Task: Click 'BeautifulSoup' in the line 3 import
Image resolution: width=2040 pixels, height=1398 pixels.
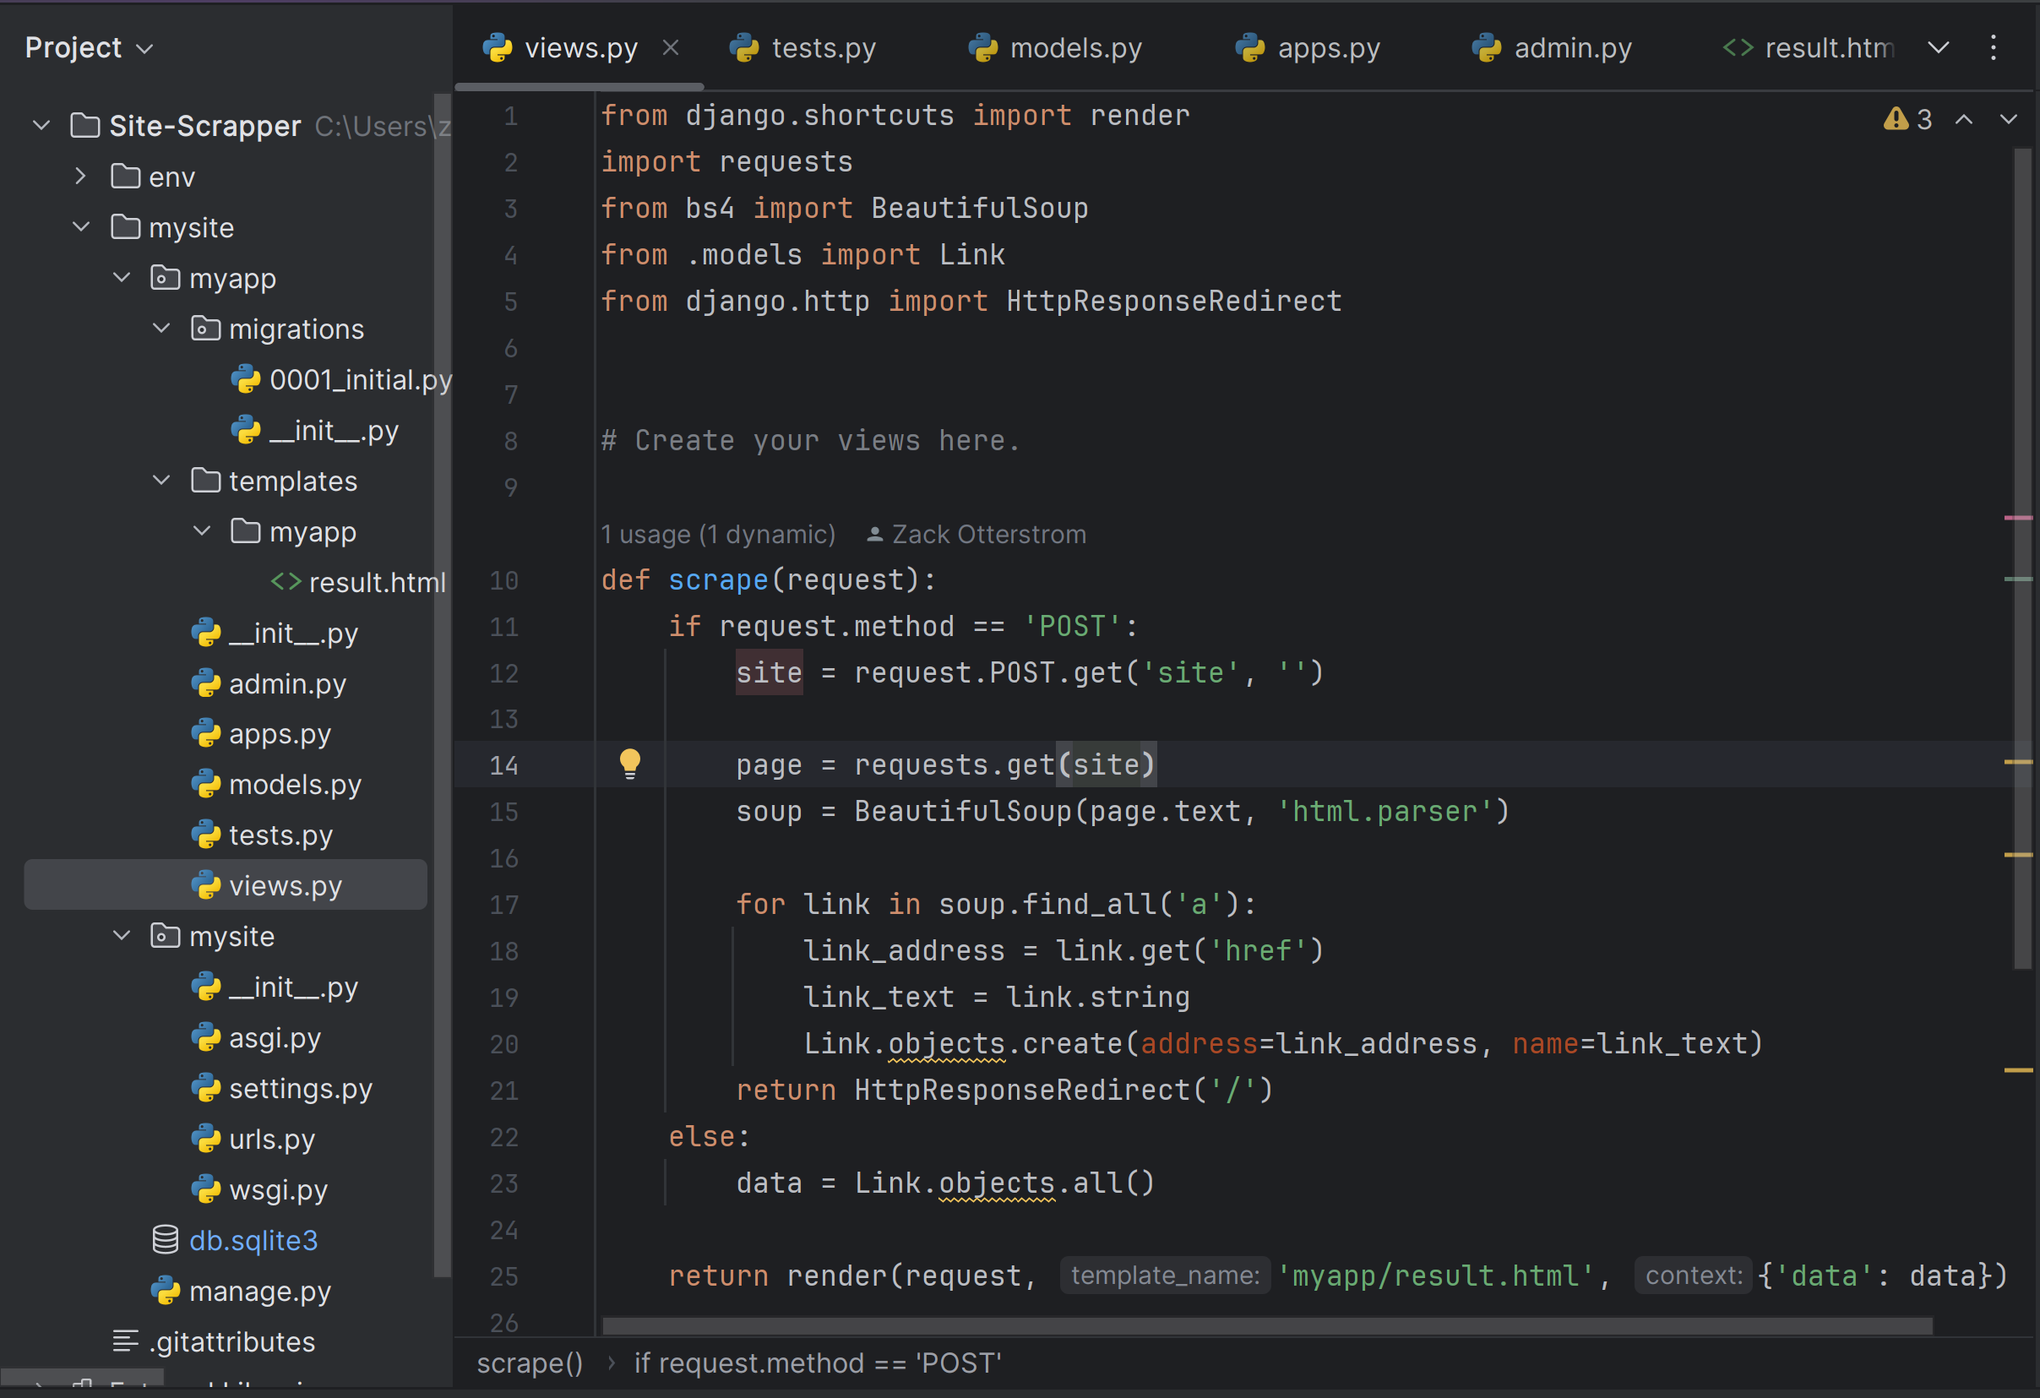Action: pos(980,208)
